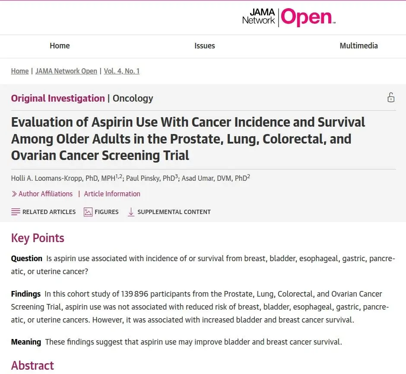The width and height of the screenshot is (406, 374).
Task: Click the bold Findings label
Action: point(25,294)
